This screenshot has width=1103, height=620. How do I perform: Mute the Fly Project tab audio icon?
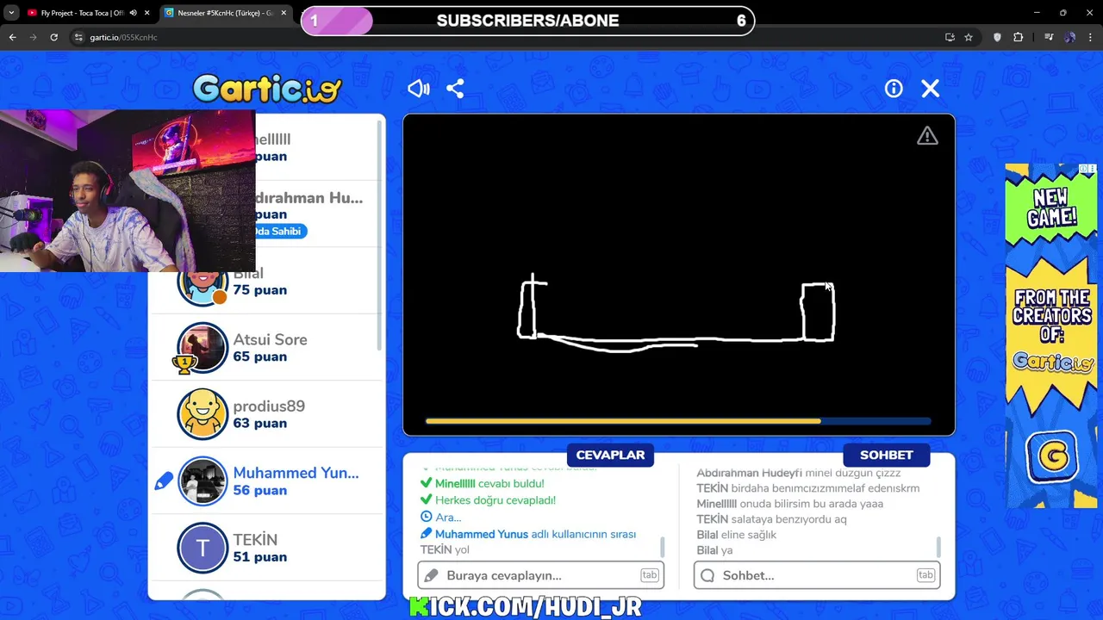[x=133, y=13]
